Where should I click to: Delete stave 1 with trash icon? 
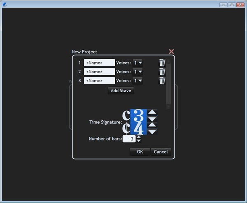click(162, 63)
